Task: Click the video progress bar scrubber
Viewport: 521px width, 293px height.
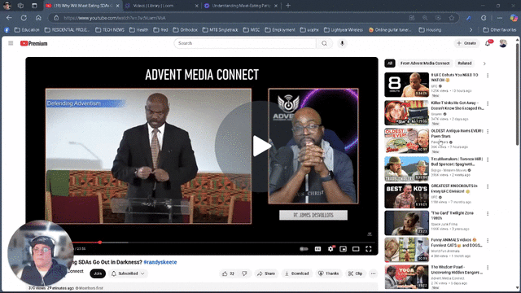Action: (x=99, y=243)
